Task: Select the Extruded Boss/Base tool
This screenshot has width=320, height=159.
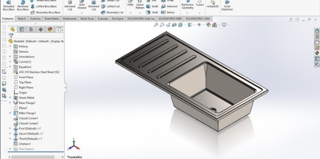Action: [9, 6]
